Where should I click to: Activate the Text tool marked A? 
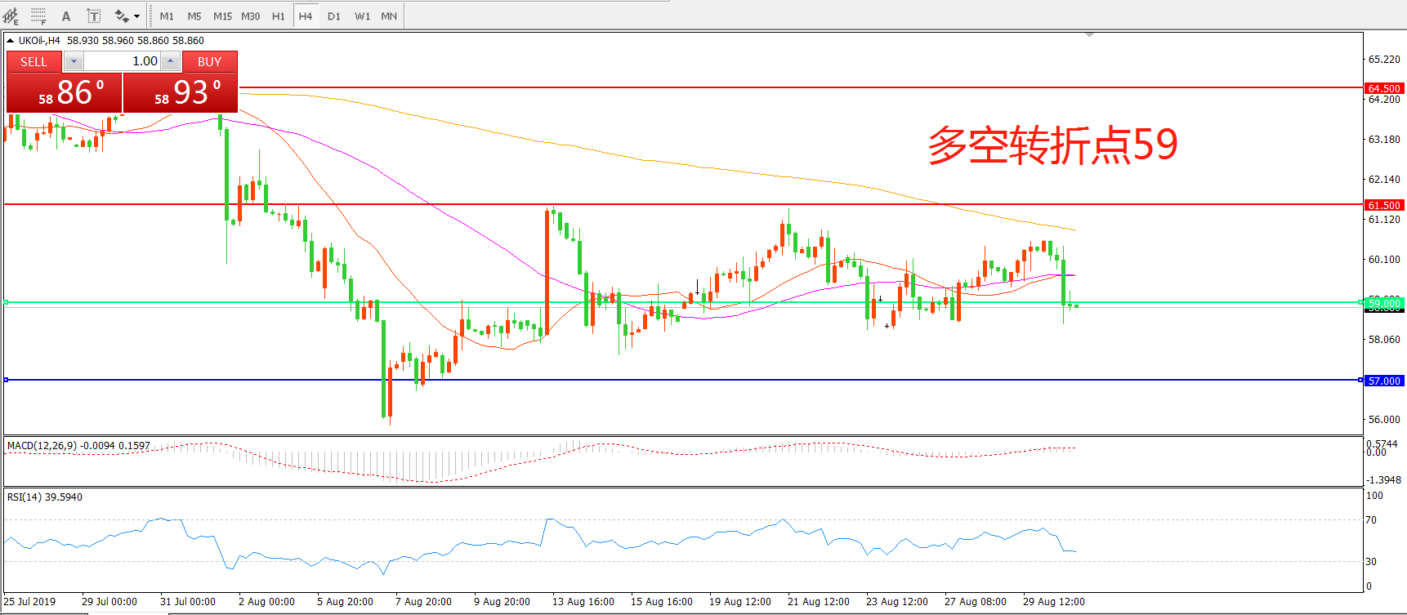coord(66,16)
